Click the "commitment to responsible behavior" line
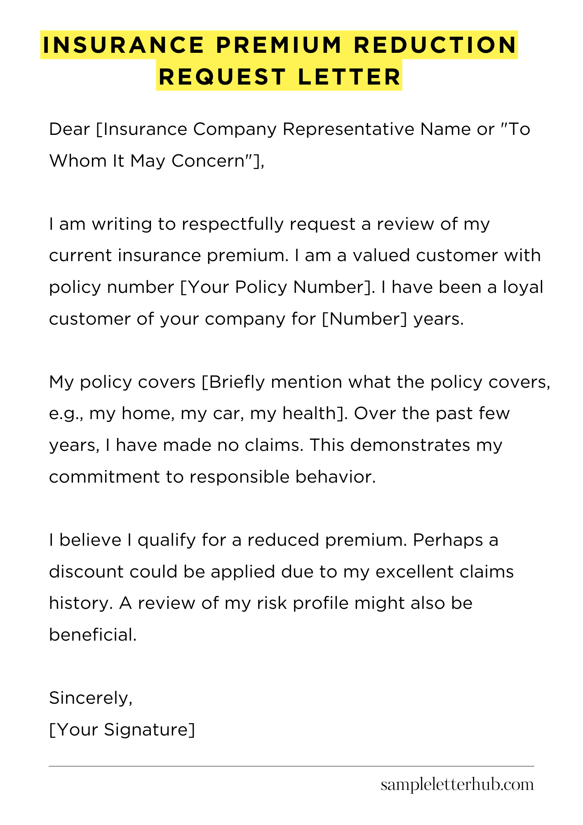Image resolution: width=583 pixels, height=825 pixels. pos(212,477)
